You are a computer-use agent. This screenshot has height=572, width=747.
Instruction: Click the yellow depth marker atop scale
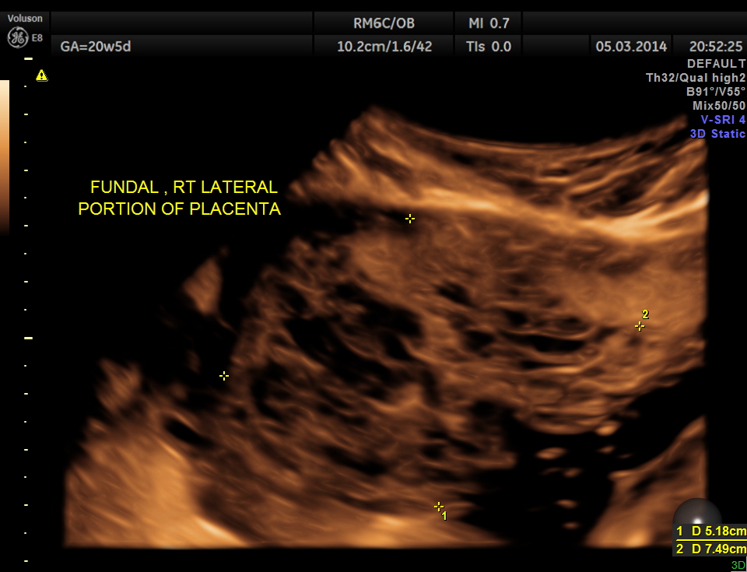click(x=28, y=59)
